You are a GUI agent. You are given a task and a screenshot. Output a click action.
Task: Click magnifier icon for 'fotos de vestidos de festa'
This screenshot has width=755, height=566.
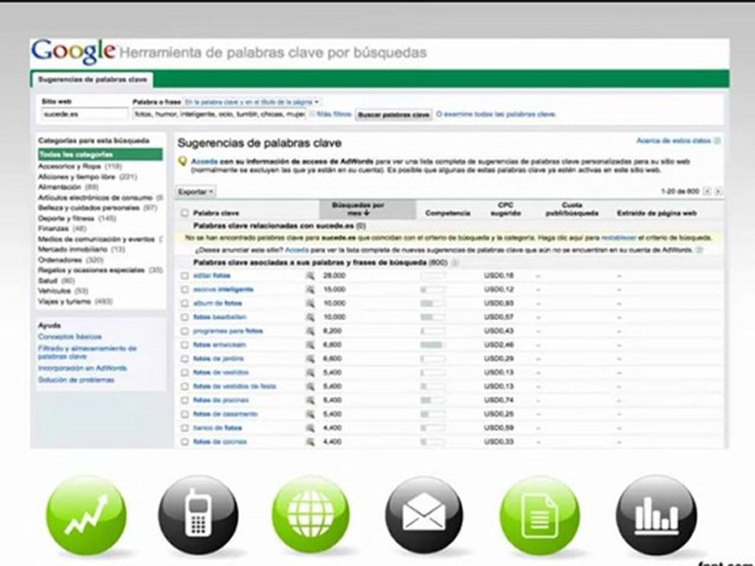[x=310, y=387]
